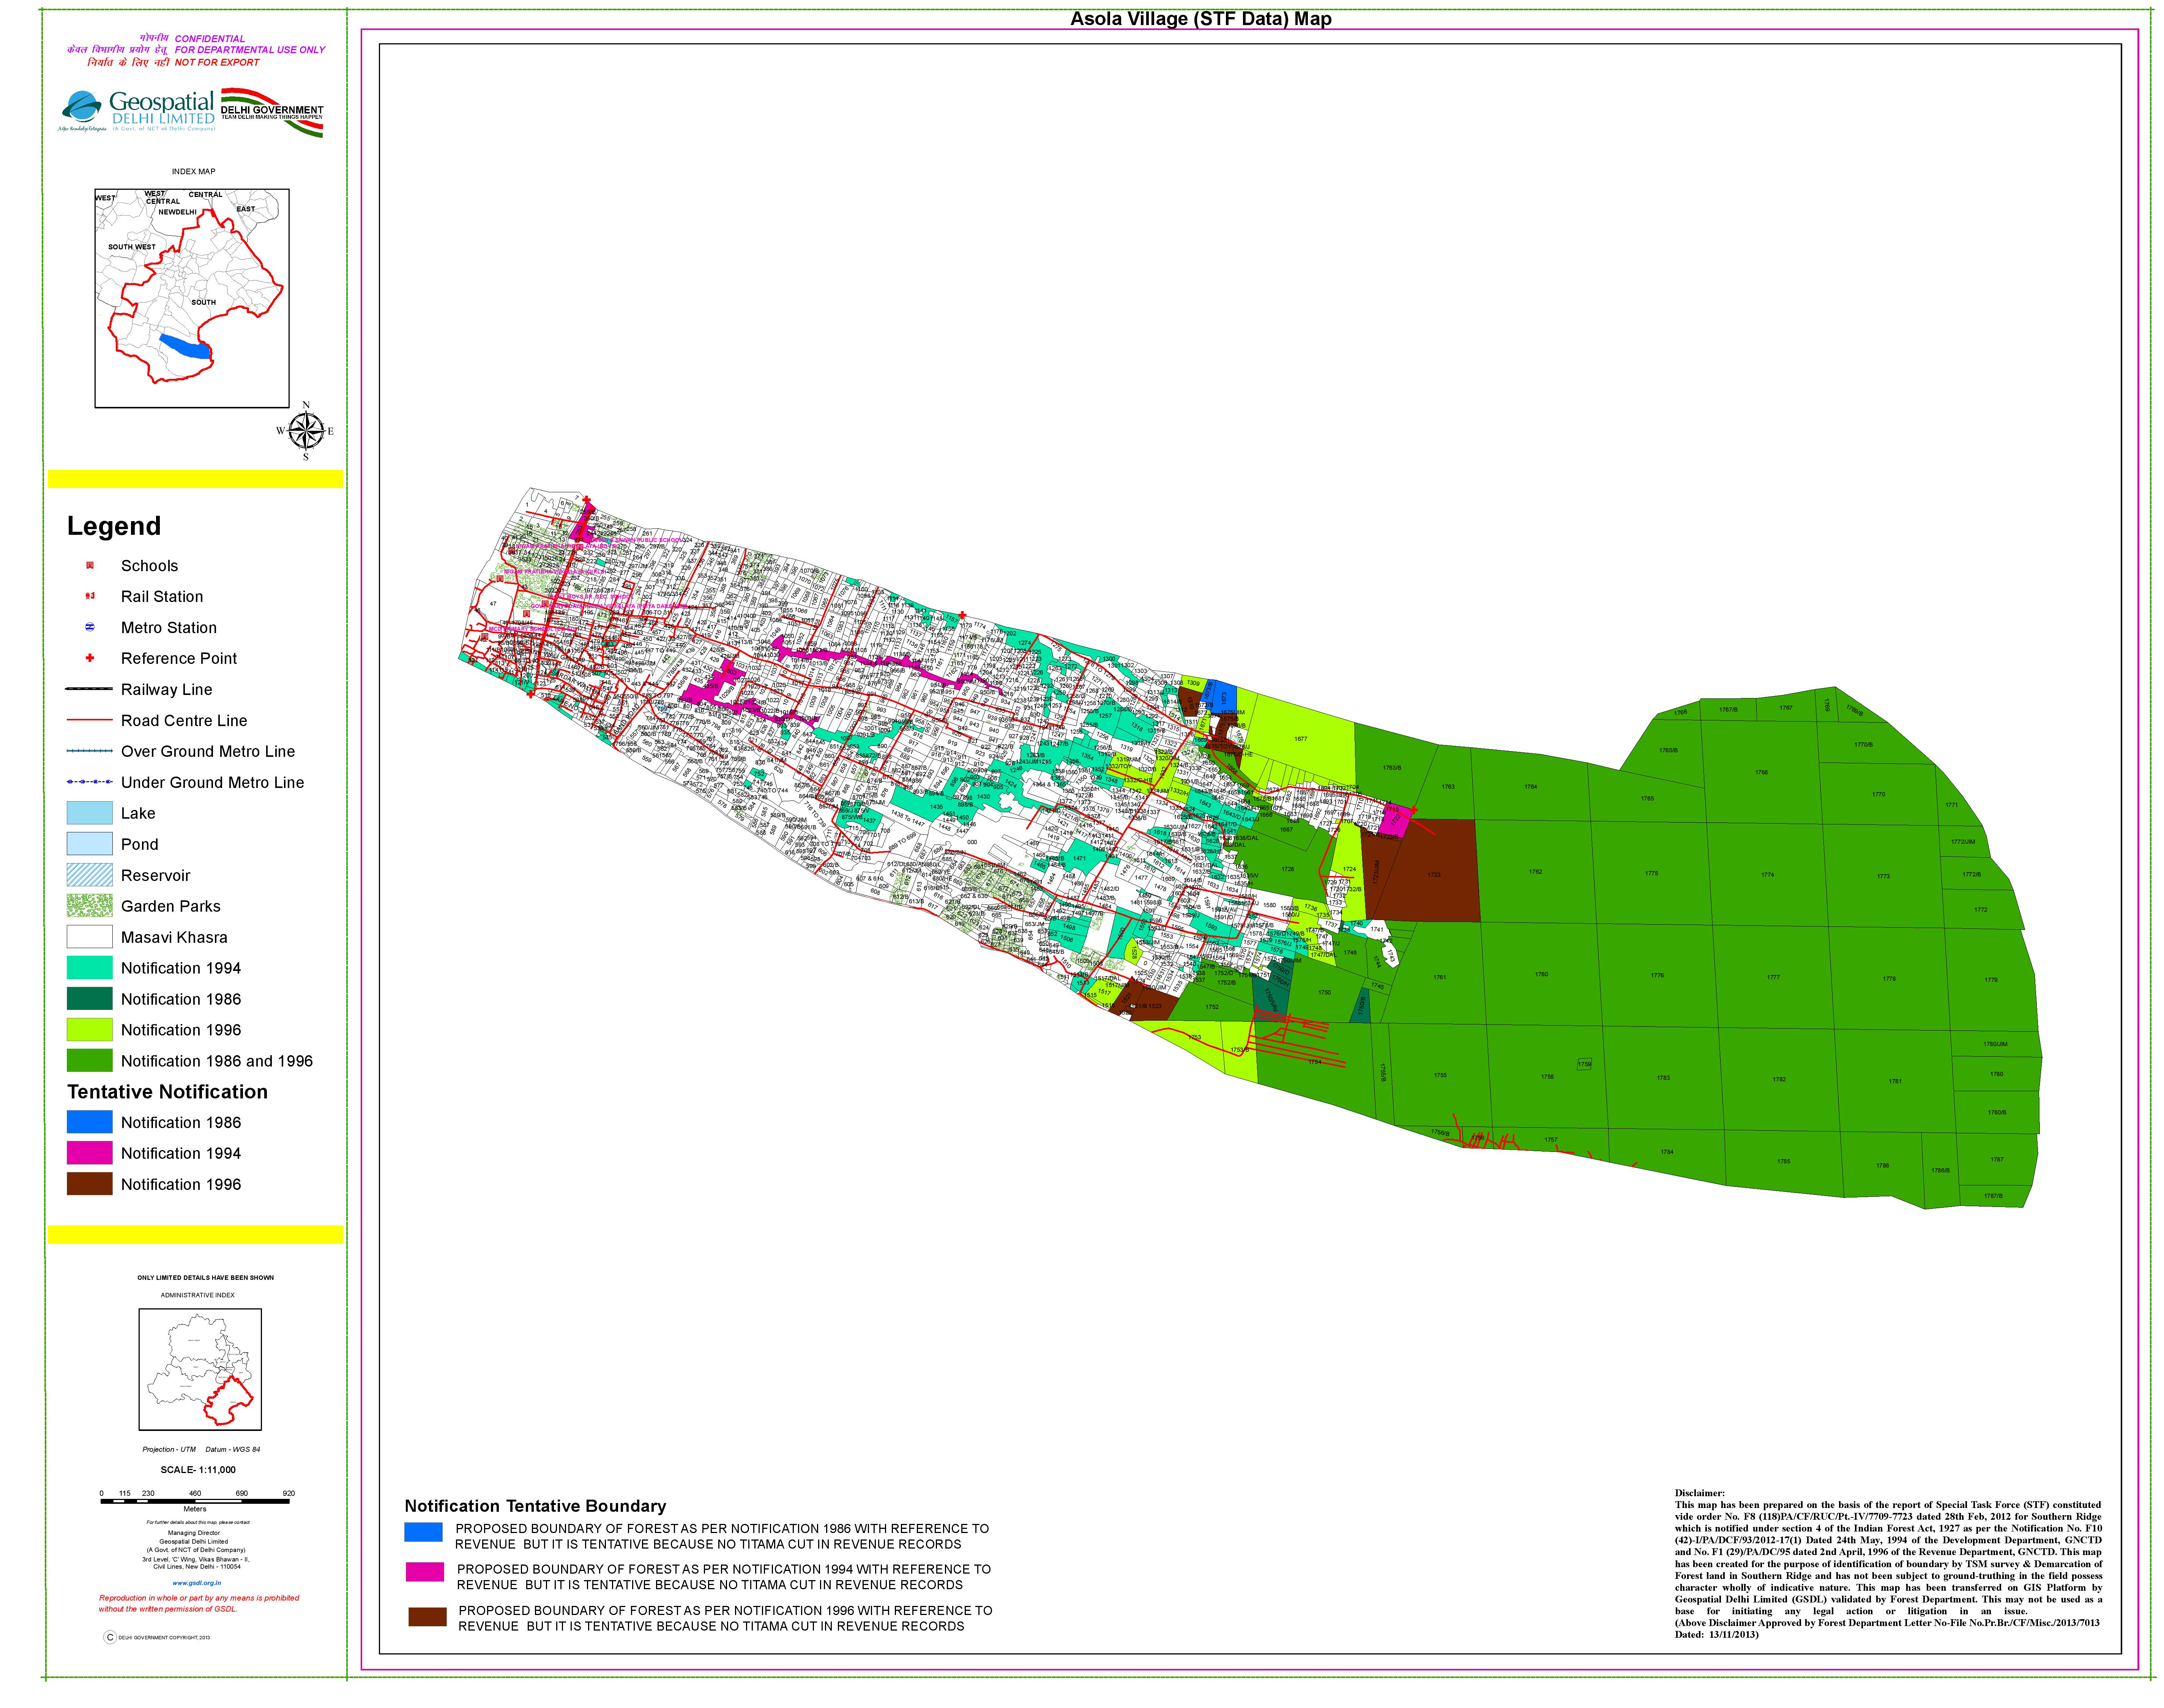Click the red Reference Point cross icon
Screen dimensions: 2164x1708
pos(90,658)
